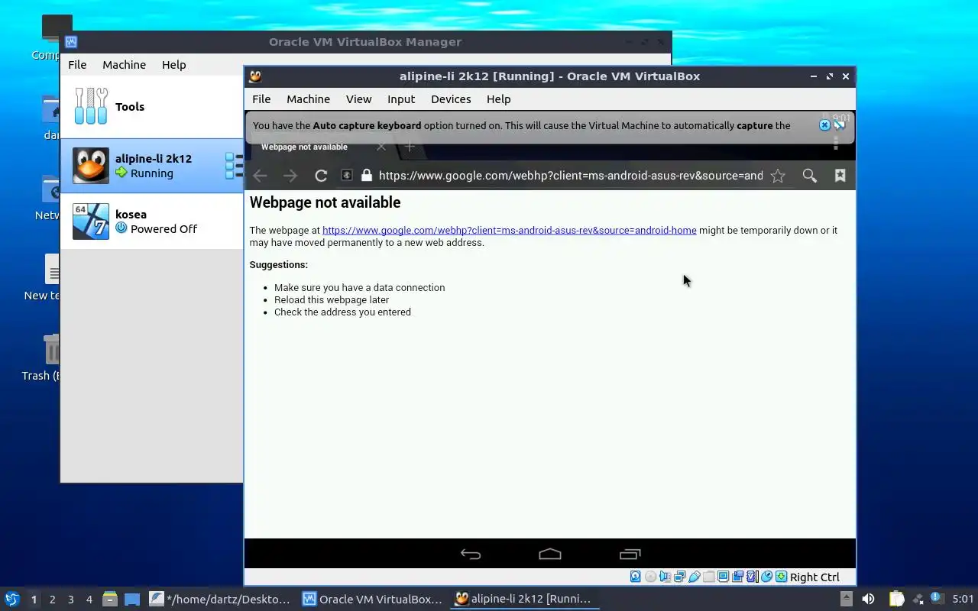Image resolution: width=978 pixels, height=611 pixels.
Task: Open the browser overflow menu dots
Action: (x=836, y=143)
